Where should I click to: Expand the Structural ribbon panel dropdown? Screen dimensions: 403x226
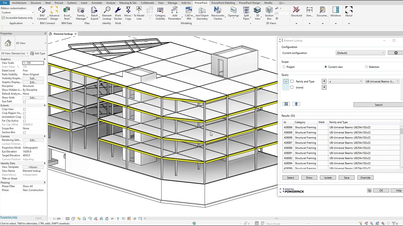tap(296, 24)
